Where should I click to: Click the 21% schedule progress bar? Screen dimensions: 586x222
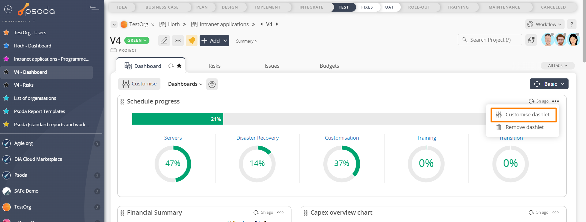[x=178, y=119]
